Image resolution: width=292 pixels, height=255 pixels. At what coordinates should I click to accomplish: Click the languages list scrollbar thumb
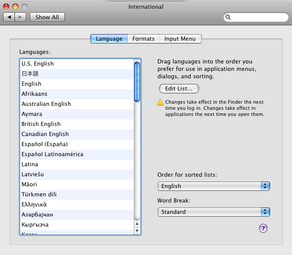click(137, 82)
